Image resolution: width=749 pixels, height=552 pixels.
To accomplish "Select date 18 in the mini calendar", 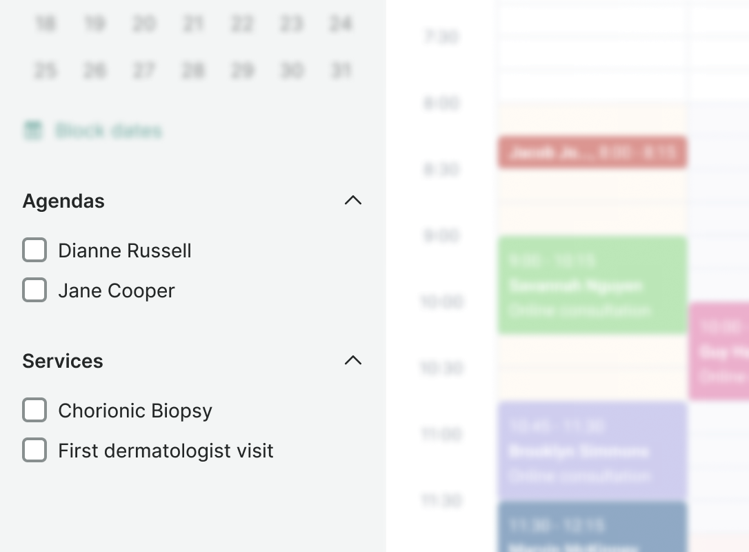I will pos(46,24).
